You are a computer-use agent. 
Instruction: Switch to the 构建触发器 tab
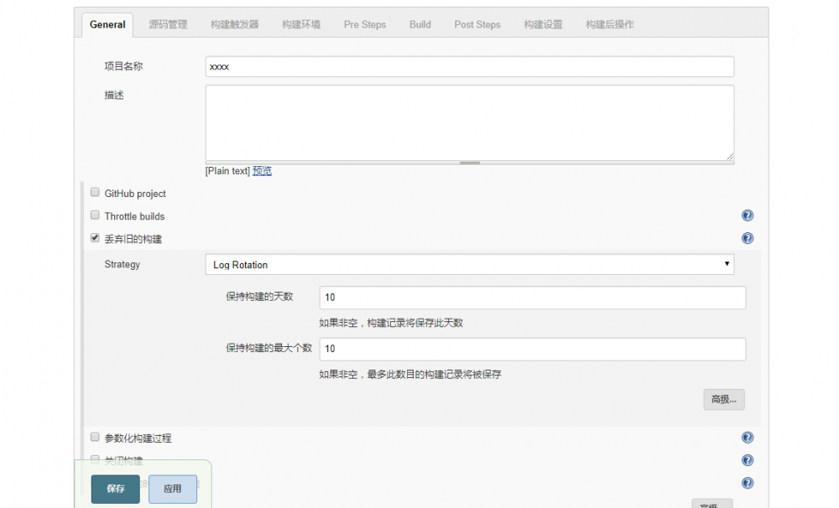click(x=235, y=24)
